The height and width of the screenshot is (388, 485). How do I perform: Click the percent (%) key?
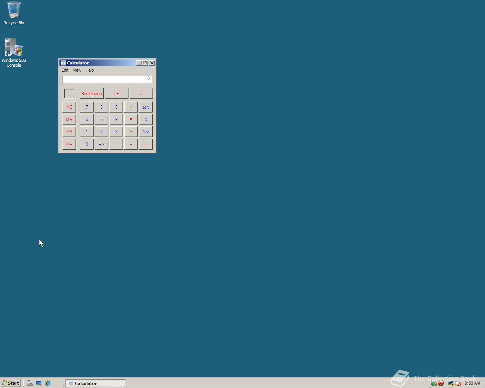[x=145, y=119]
